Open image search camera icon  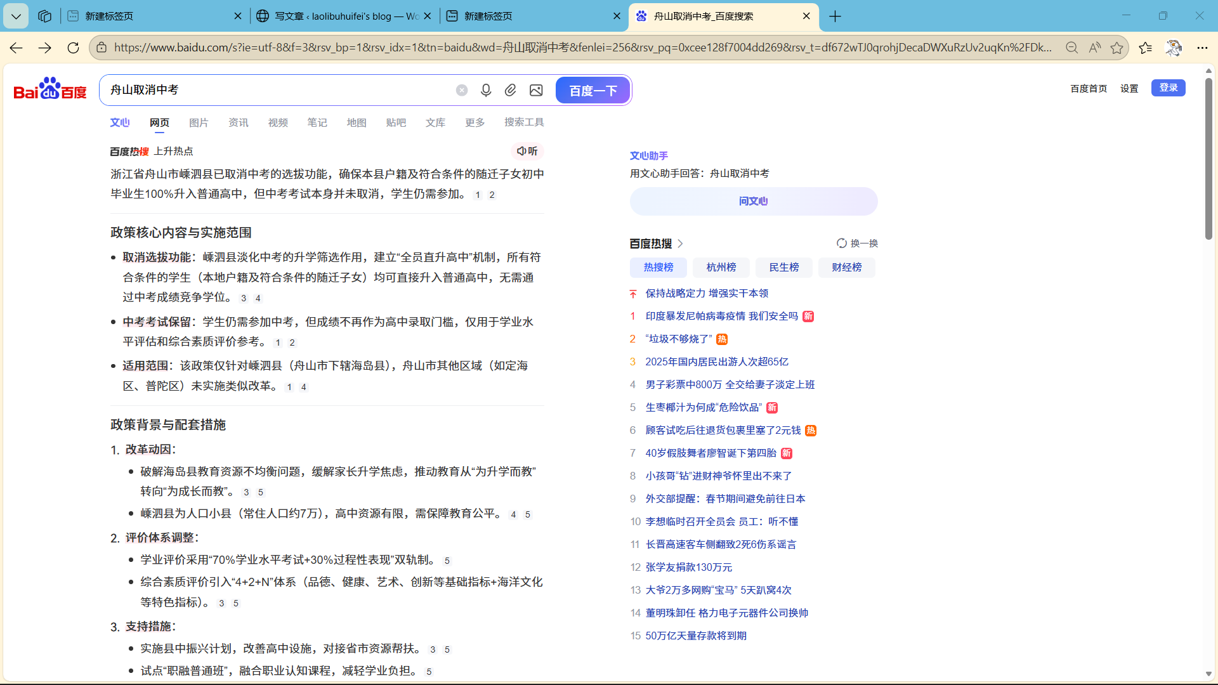point(536,90)
